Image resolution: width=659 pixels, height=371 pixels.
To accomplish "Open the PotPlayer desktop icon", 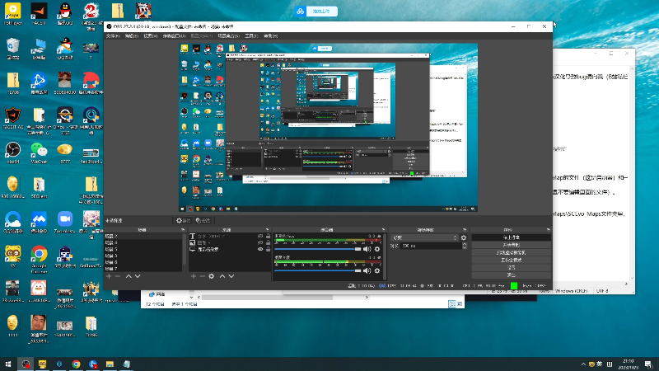I will 13,13.
